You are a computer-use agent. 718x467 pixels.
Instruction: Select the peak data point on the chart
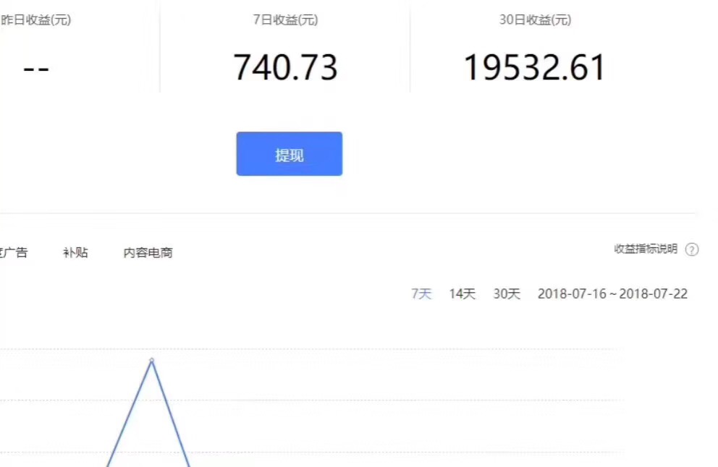tap(151, 361)
